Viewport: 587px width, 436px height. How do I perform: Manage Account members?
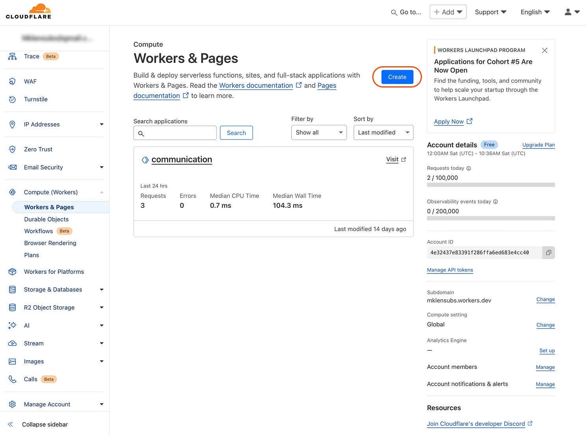point(545,367)
